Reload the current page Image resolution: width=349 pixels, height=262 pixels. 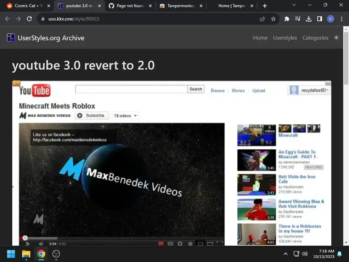(x=29, y=19)
